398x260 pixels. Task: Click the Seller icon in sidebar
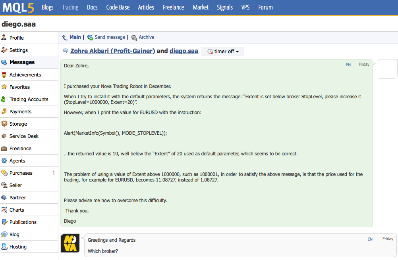(x=4, y=185)
